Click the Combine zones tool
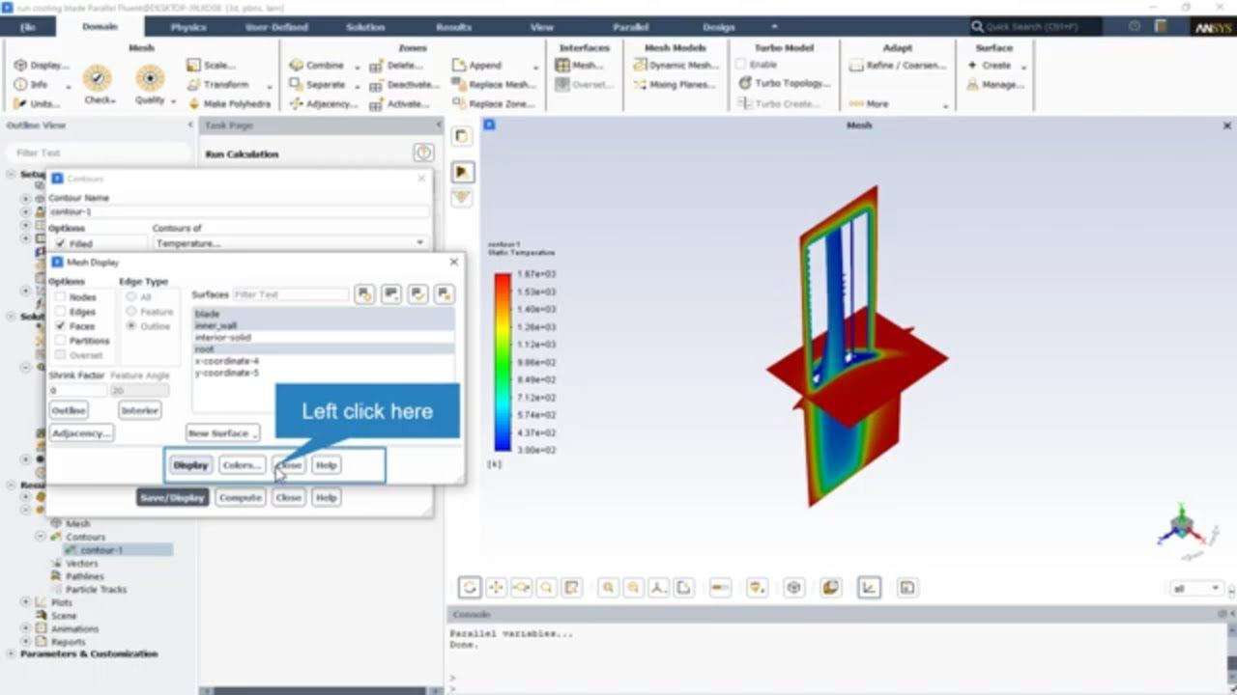The height and width of the screenshot is (695, 1237). 317,66
